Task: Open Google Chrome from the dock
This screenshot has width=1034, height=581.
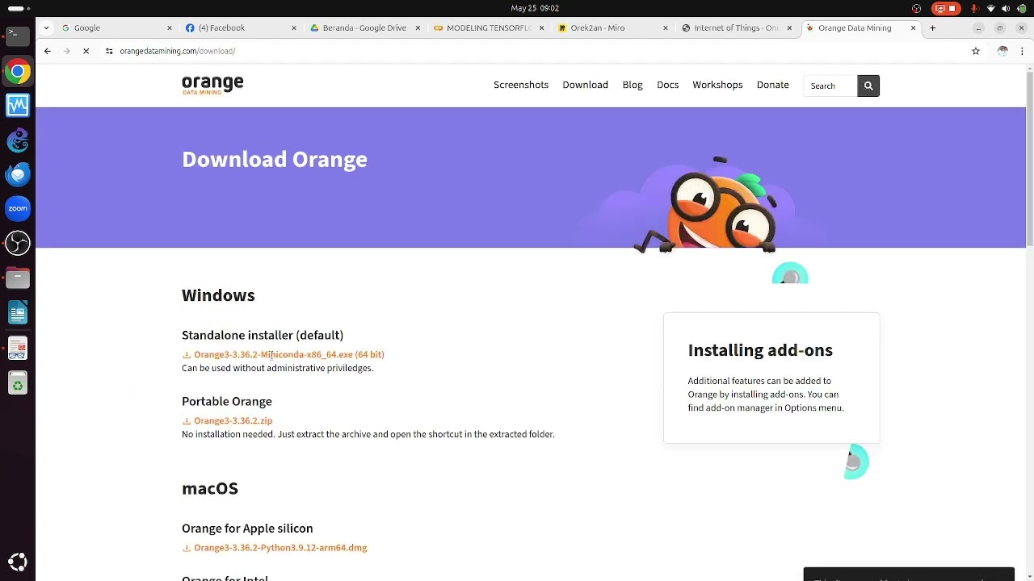Action: (x=17, y=72)
